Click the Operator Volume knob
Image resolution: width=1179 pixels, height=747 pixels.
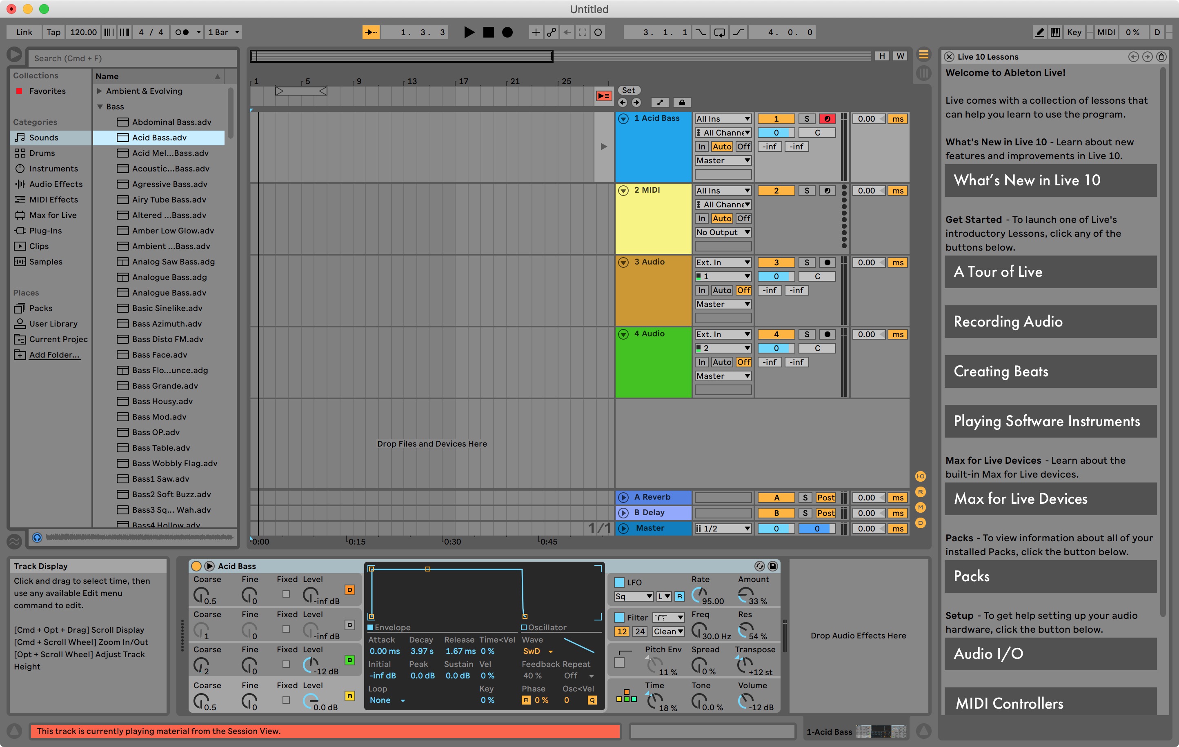coord(746,701)
